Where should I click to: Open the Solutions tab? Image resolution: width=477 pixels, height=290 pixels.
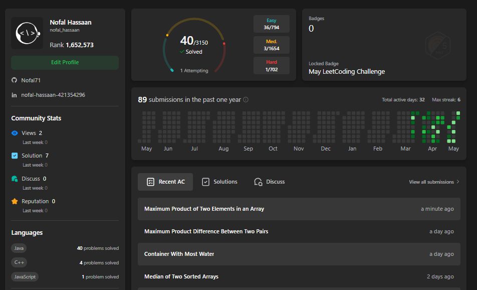[x=219, y=182]
